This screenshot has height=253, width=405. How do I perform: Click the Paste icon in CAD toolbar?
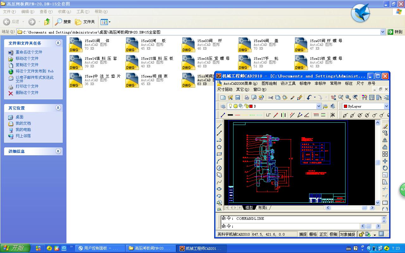point(285,98)
